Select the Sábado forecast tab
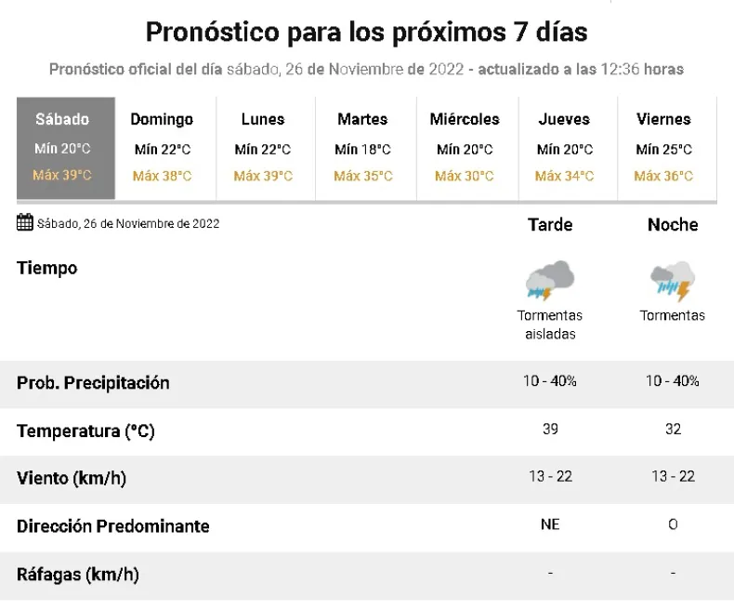This screenshot has width=734, height=610. click(65, 148)
